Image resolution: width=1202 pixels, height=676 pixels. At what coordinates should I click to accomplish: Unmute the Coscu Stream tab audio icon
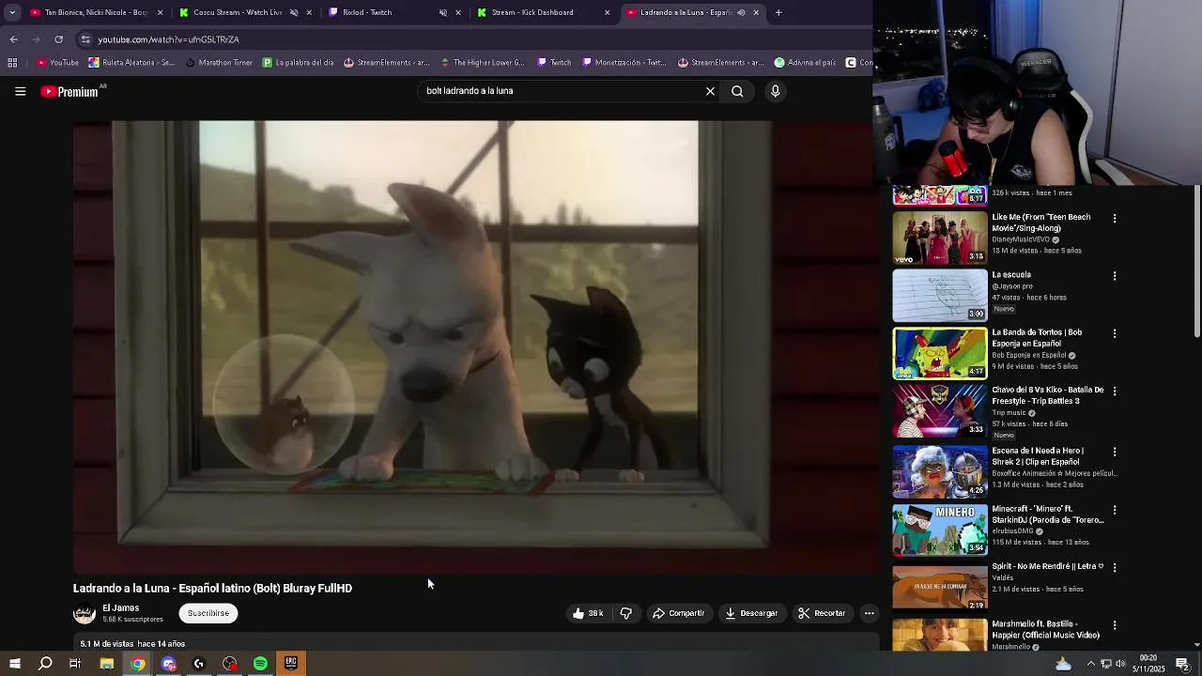pyautogui.click(x=294, y=12)
